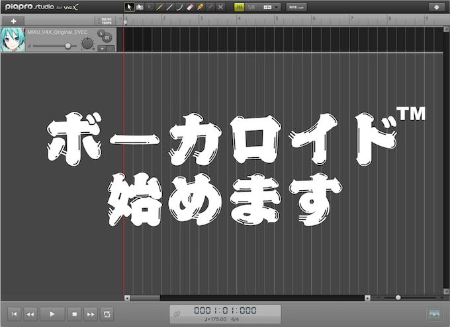Solo the Miku track
The image size is (450, 327).
pos(101,33)
